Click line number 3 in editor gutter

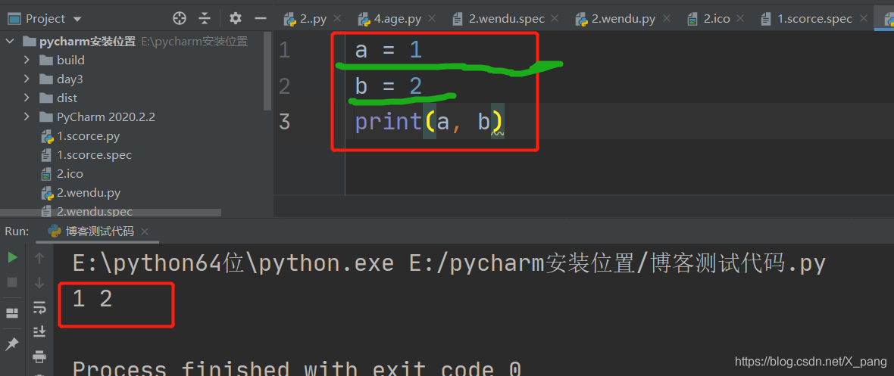pyautogui.click(x=285, y=121)
